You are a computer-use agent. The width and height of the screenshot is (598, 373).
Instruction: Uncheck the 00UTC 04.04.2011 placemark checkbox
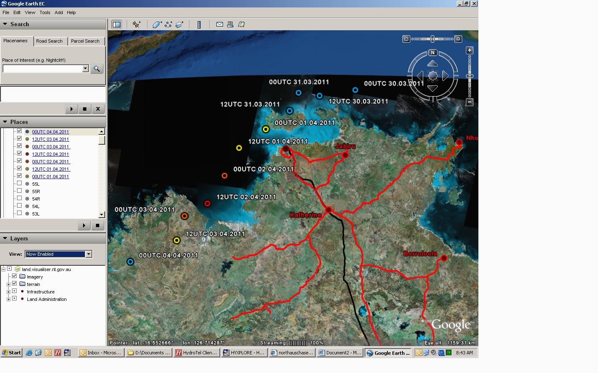(x=19, y=131)
